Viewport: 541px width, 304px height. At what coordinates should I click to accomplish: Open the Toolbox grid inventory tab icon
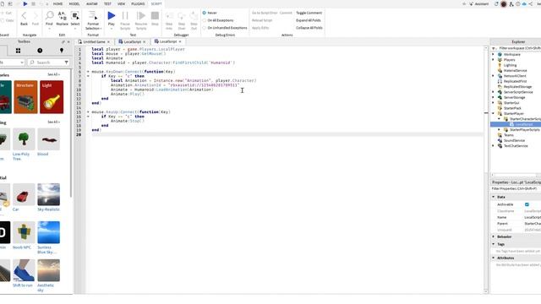tap(18, 51)
